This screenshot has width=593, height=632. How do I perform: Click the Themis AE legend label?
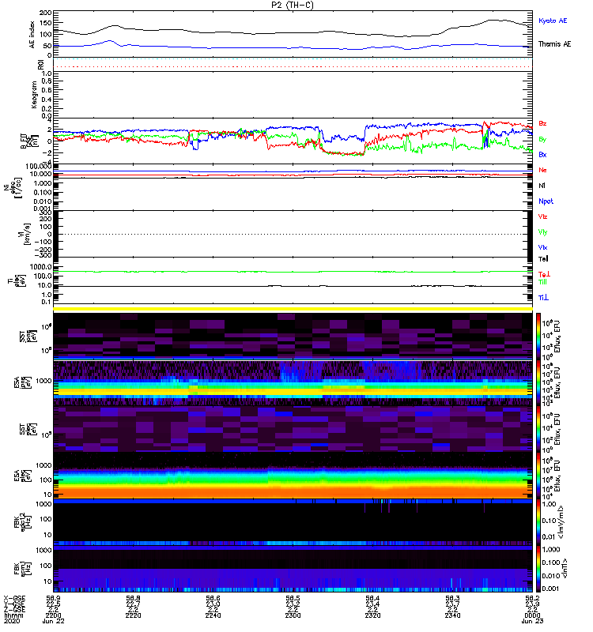tap(555, 44)
